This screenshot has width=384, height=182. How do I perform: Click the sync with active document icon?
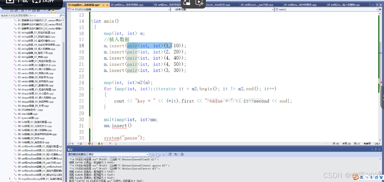coord(29,10)
